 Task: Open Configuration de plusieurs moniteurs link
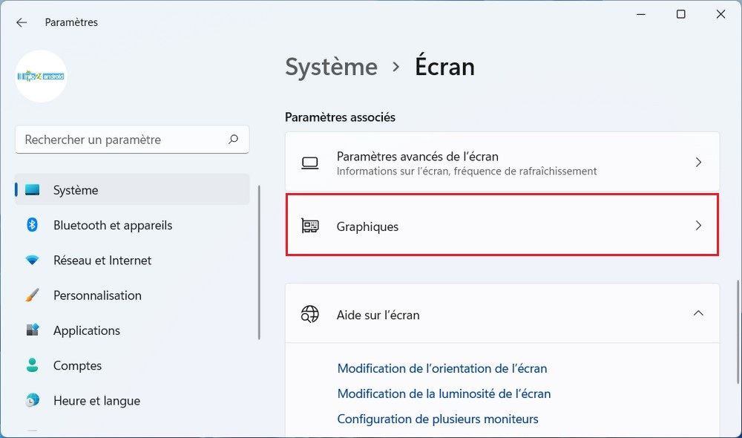coord(438,419)
